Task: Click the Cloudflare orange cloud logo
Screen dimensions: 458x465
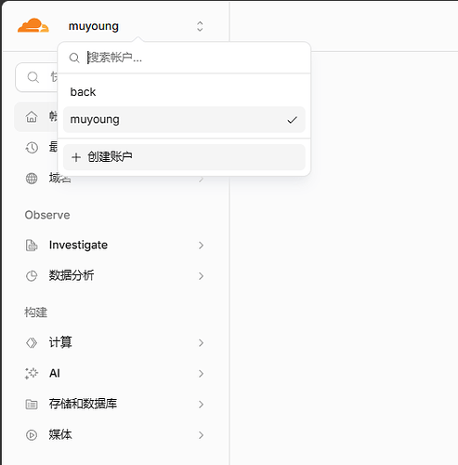Action: tap(33, 25)
